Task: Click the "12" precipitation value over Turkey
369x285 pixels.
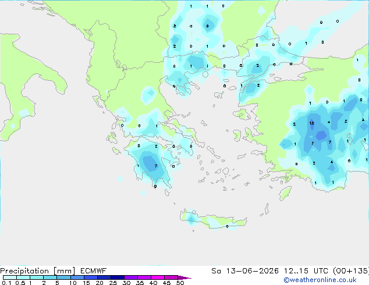Action: pyautogui.click(x=311, y=123)
